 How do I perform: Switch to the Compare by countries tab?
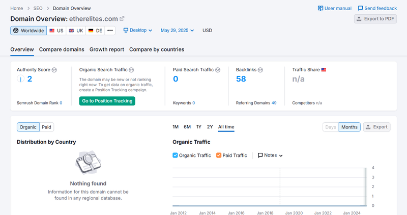point(157,49)
